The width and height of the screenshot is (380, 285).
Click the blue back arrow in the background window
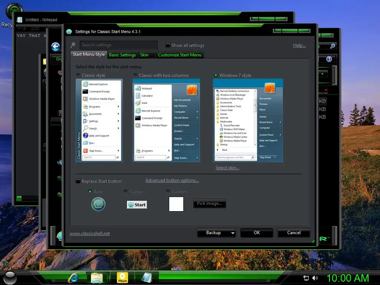(56, 46)
